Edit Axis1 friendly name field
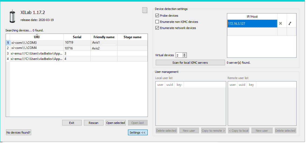 point(104,42)
